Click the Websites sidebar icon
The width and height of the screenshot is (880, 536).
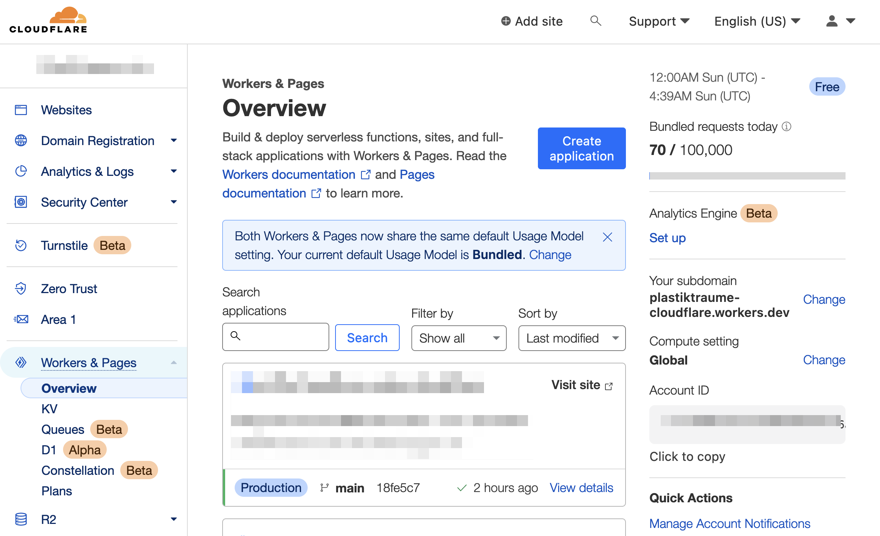[x=21, y=110]
